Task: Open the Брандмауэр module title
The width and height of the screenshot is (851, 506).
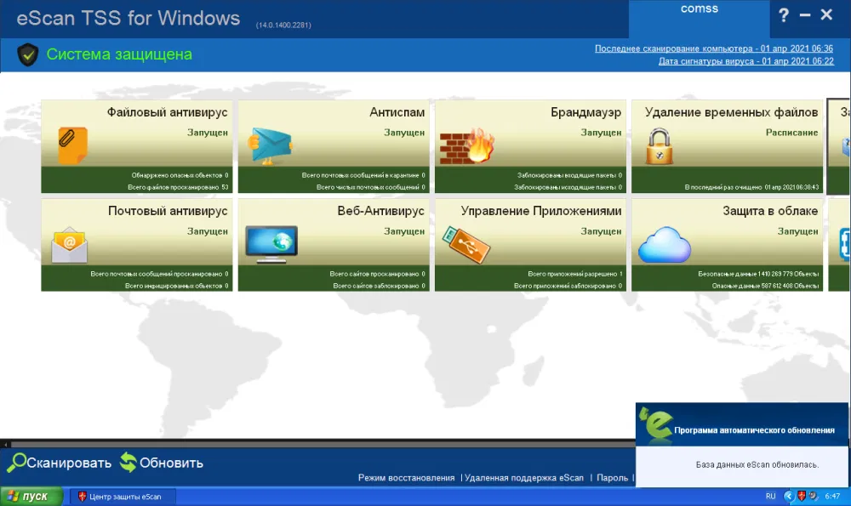Action: pyautogui.click(x=586, y=112)
